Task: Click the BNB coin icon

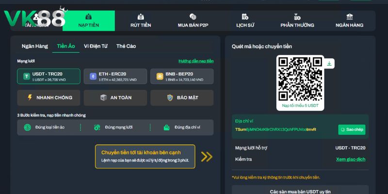Action: coord(160,77)
